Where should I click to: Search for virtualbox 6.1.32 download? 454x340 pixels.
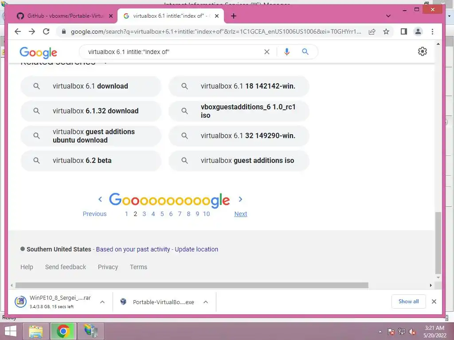pos(90,111)
